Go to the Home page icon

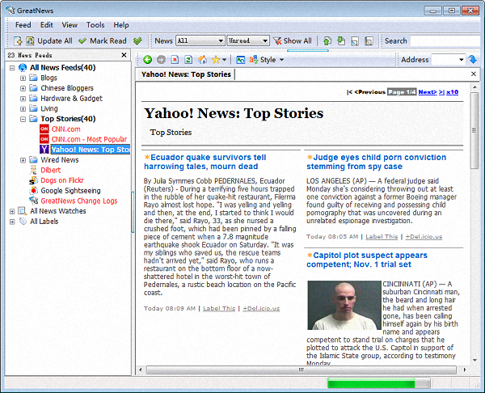point(202,60)
